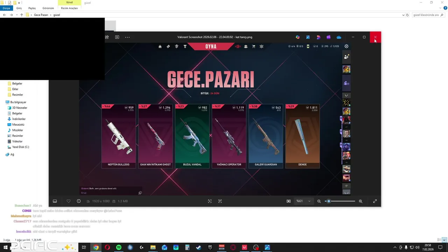
Task: Start slideshow from Photos toolbar
Action: (117, 37)
